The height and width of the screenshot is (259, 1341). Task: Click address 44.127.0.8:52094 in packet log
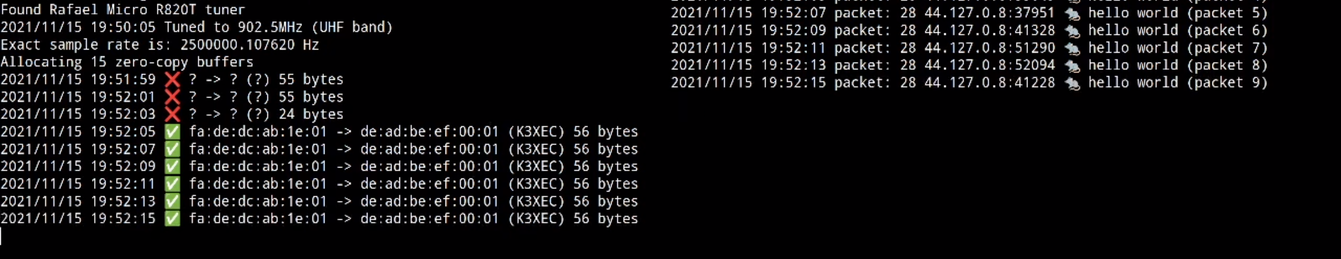pyautogui.click(x=990, y=65)
